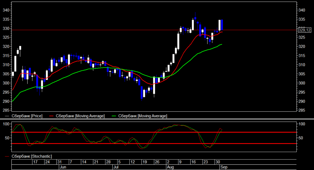Pick the 7 date marker on timeline

coord(71,162)
